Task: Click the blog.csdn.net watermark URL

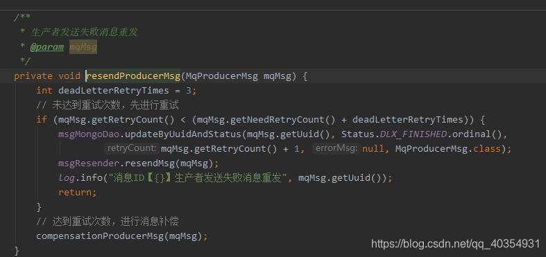Action: 455,244
